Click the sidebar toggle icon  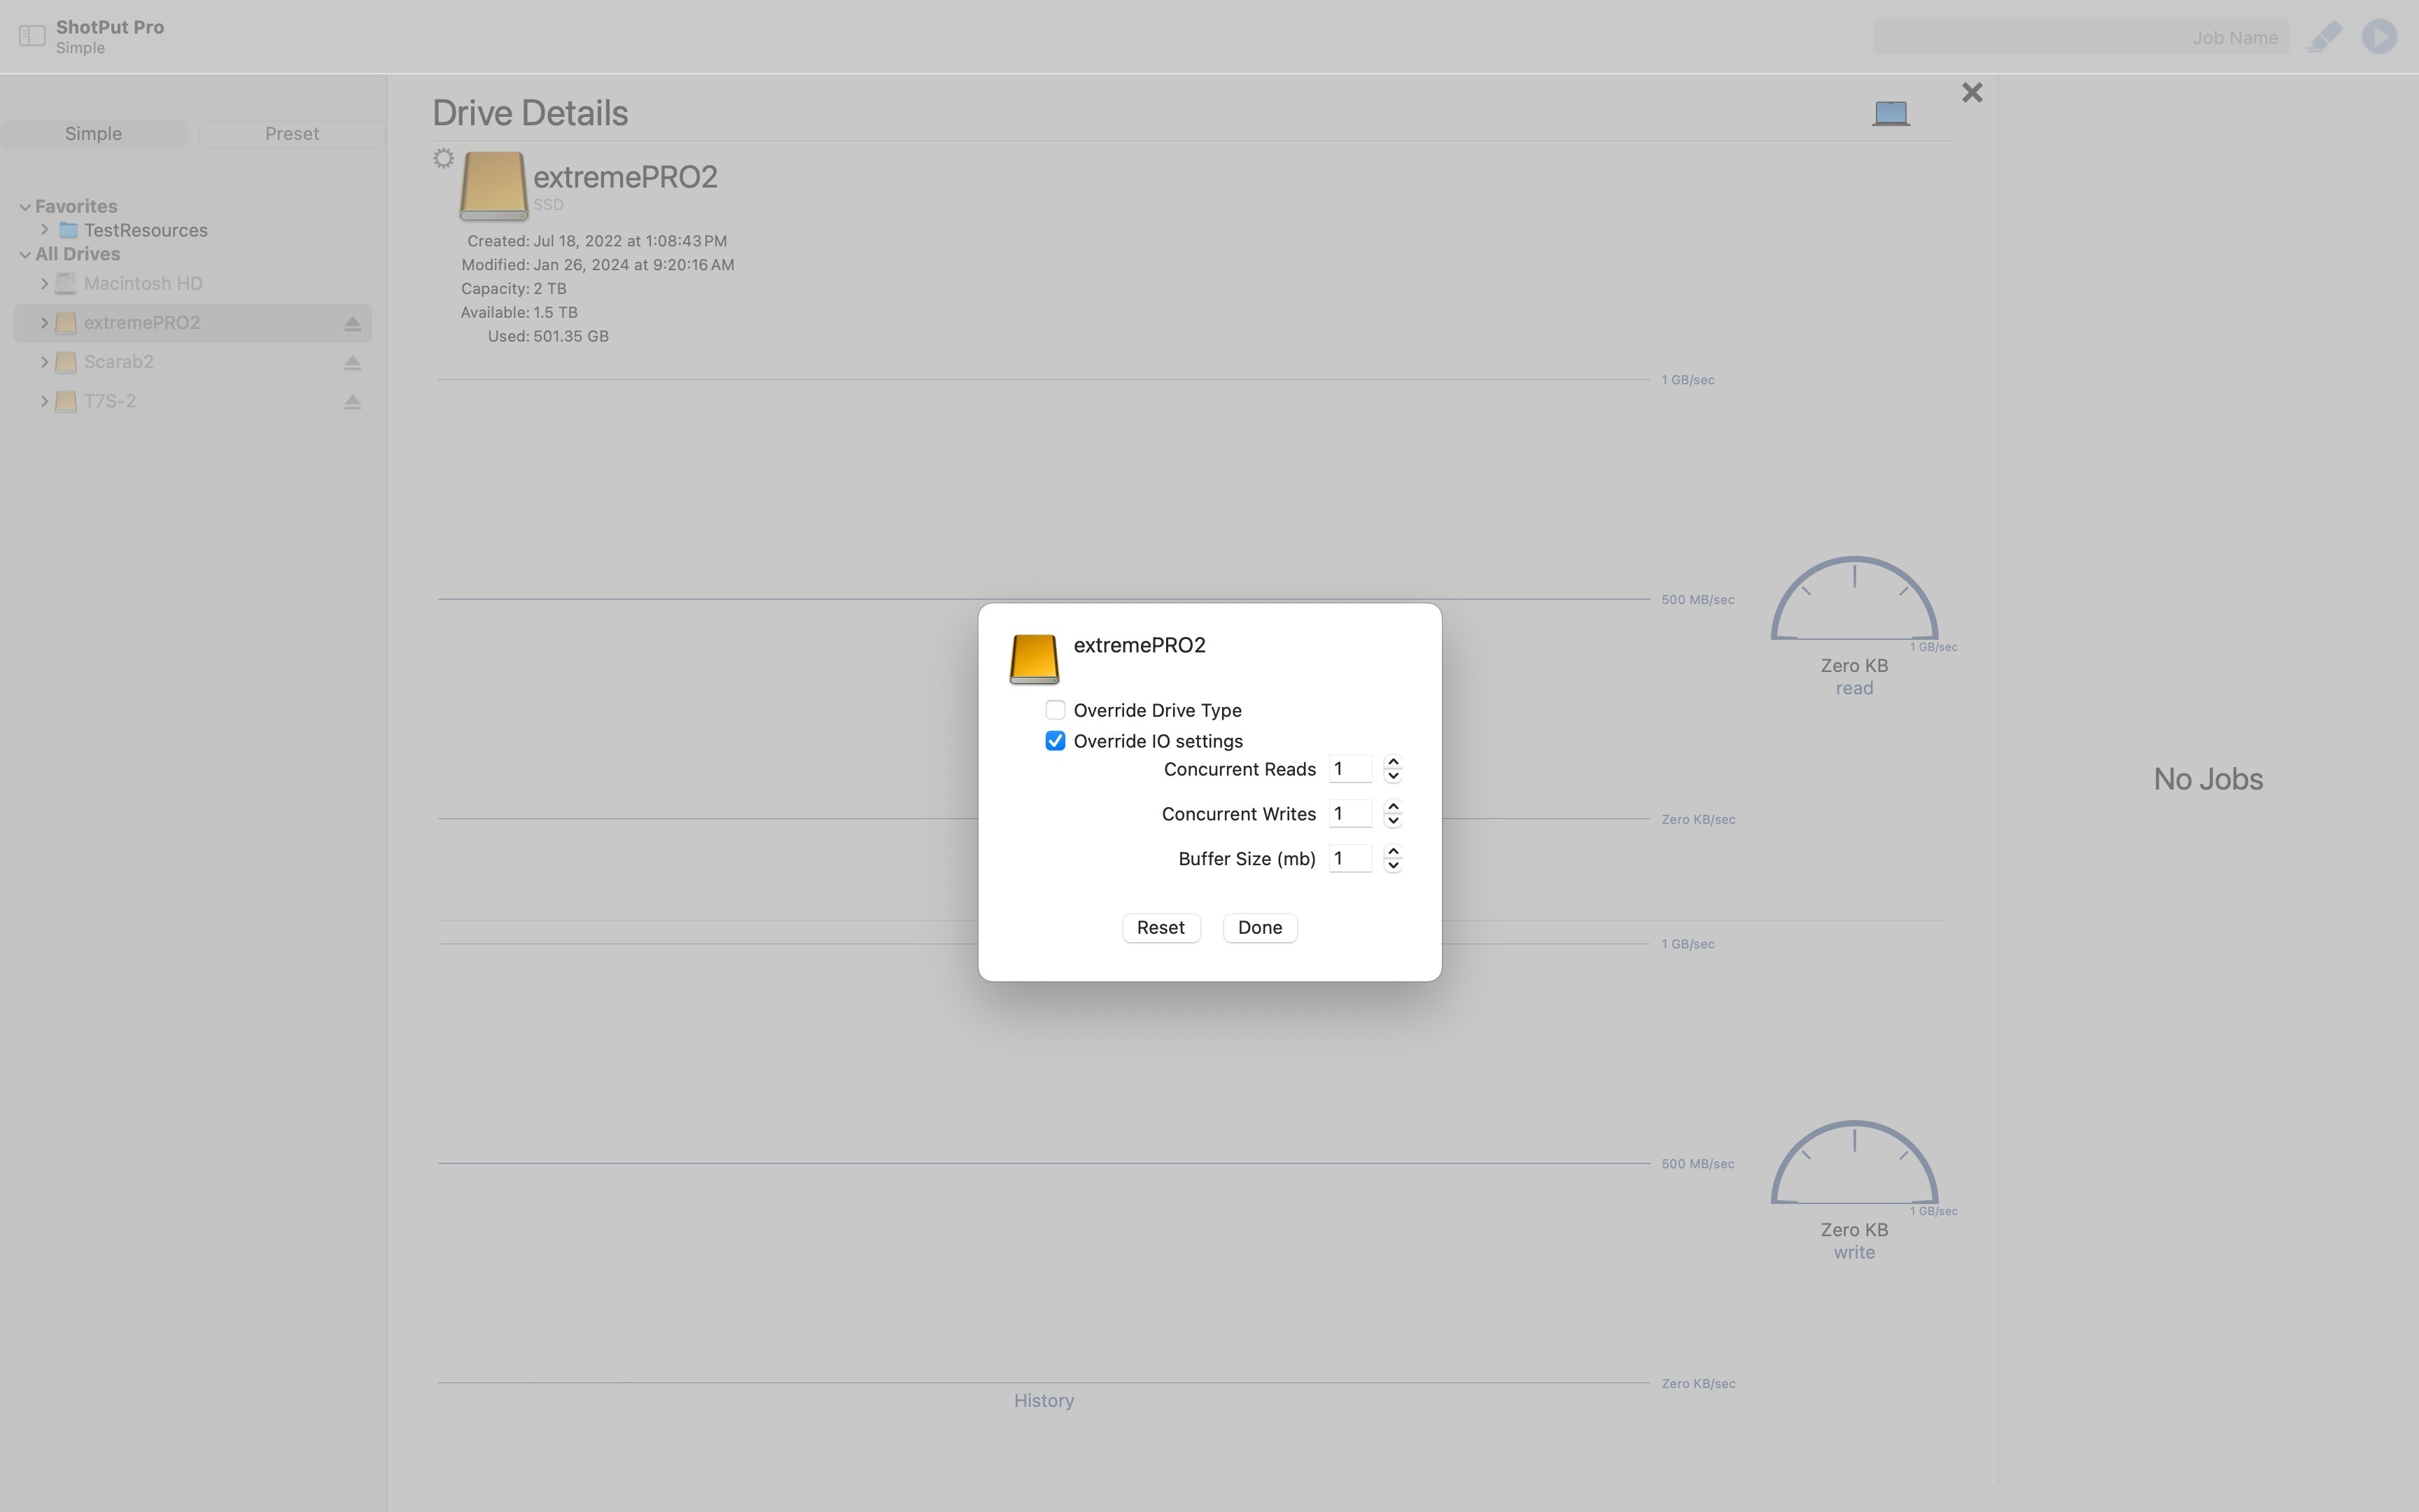pyautogui.click(x=32, y=36)
